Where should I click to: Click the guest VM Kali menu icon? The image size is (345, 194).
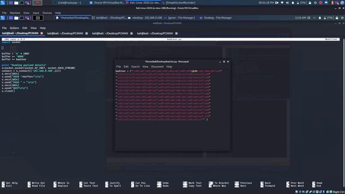[3, 18]
